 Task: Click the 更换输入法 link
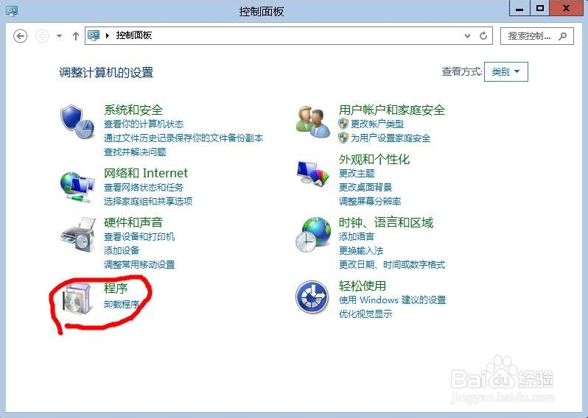(361, 250)
